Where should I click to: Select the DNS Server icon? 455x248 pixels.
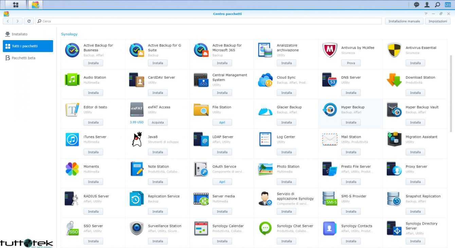(x=330, y=80)
